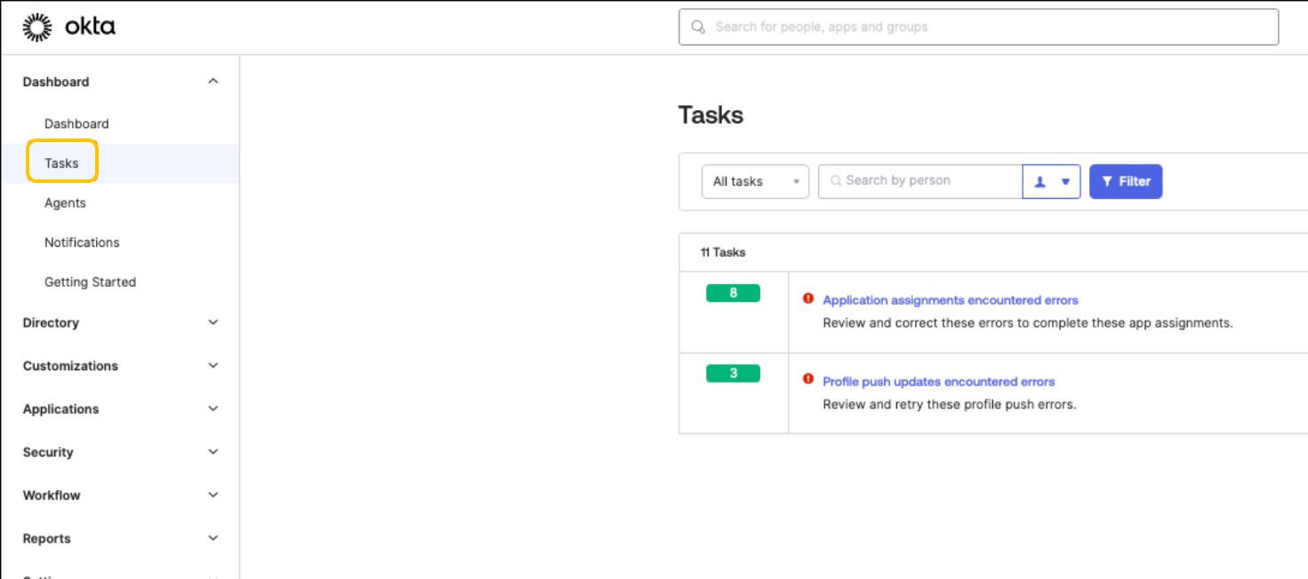Image resolution: width=1308 pixels, height=579 pixels.
Task: Click the search magnifier icon in top bar
Action: [699, 27]
